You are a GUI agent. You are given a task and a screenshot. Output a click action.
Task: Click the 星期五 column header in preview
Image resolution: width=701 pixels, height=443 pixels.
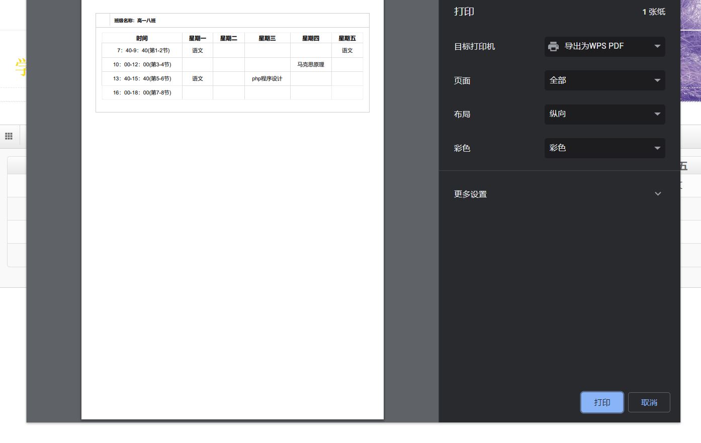[347, 38]
